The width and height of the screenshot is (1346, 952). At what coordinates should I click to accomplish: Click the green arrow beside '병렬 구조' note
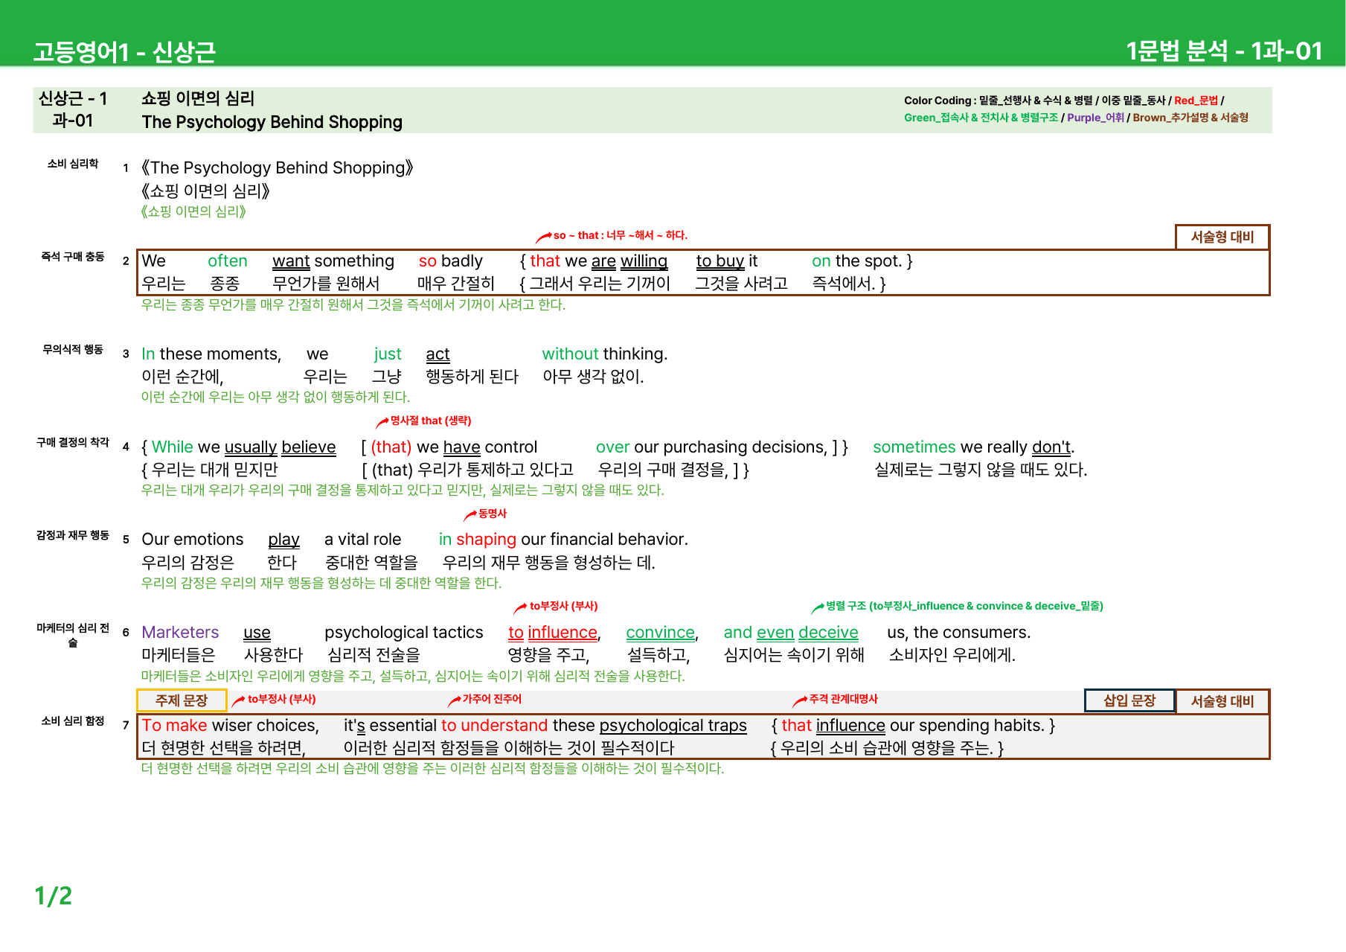[817, 608]
